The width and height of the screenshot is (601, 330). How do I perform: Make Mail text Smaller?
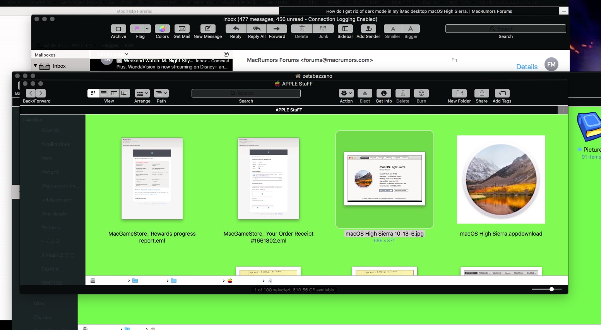coord(393,29)
